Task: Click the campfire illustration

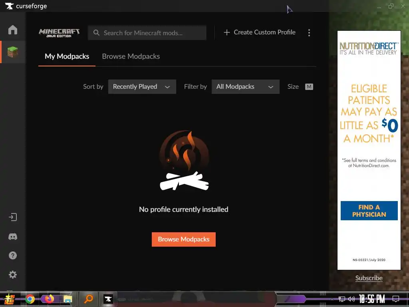Action: click(x=184, y=160)
